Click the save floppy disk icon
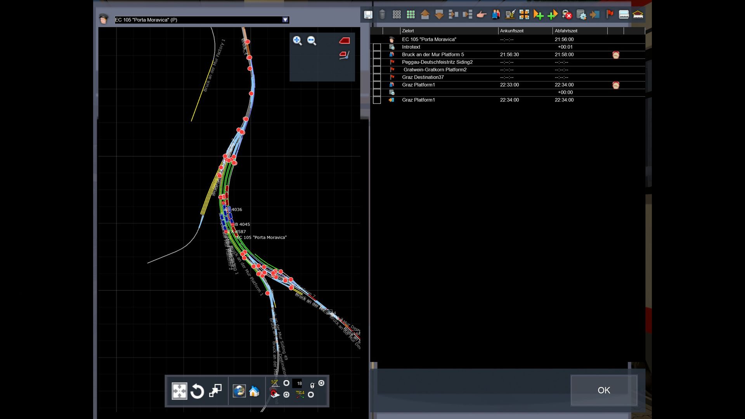Image resolution: width=745 pixels, height=419 pixels. [368, 15]
